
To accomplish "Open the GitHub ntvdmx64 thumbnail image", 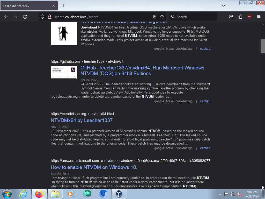I will click(64, 72).
